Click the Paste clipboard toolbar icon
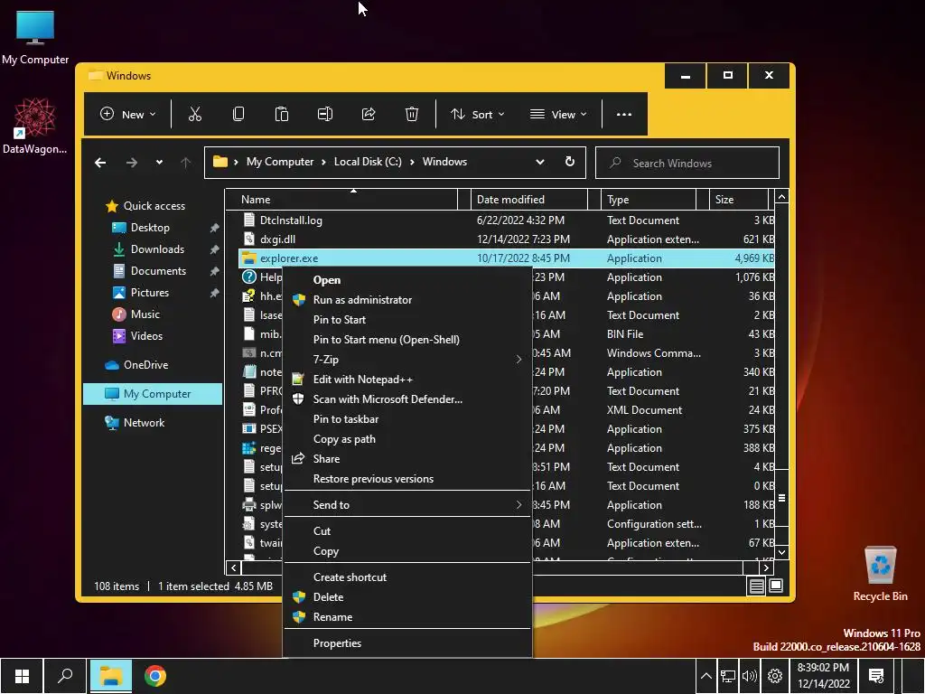Image resolution: width=925 pixels, height=694 pixels. [x=282, y=114]
